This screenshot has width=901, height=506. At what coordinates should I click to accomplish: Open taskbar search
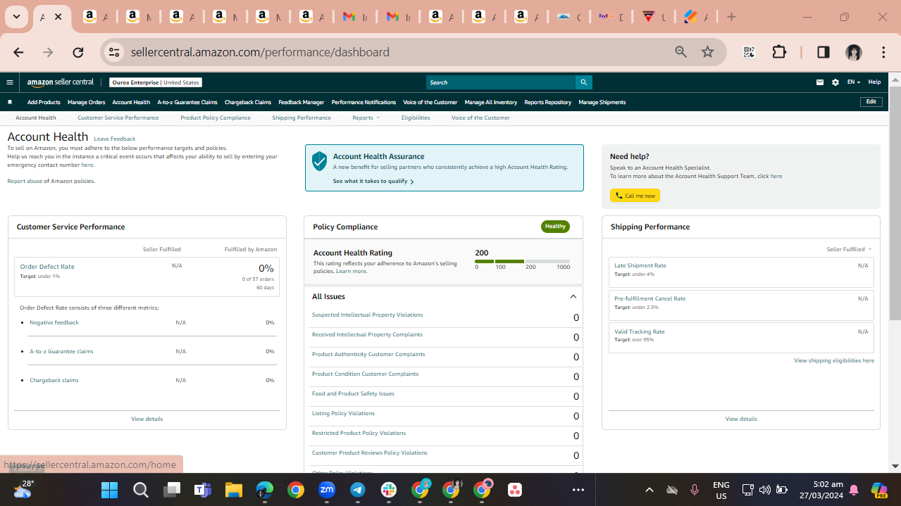[x=140, y=490]
